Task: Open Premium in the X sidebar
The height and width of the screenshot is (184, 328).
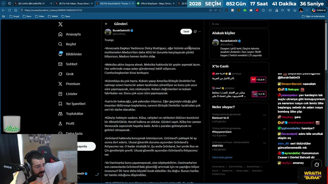Action: (69, 84)
